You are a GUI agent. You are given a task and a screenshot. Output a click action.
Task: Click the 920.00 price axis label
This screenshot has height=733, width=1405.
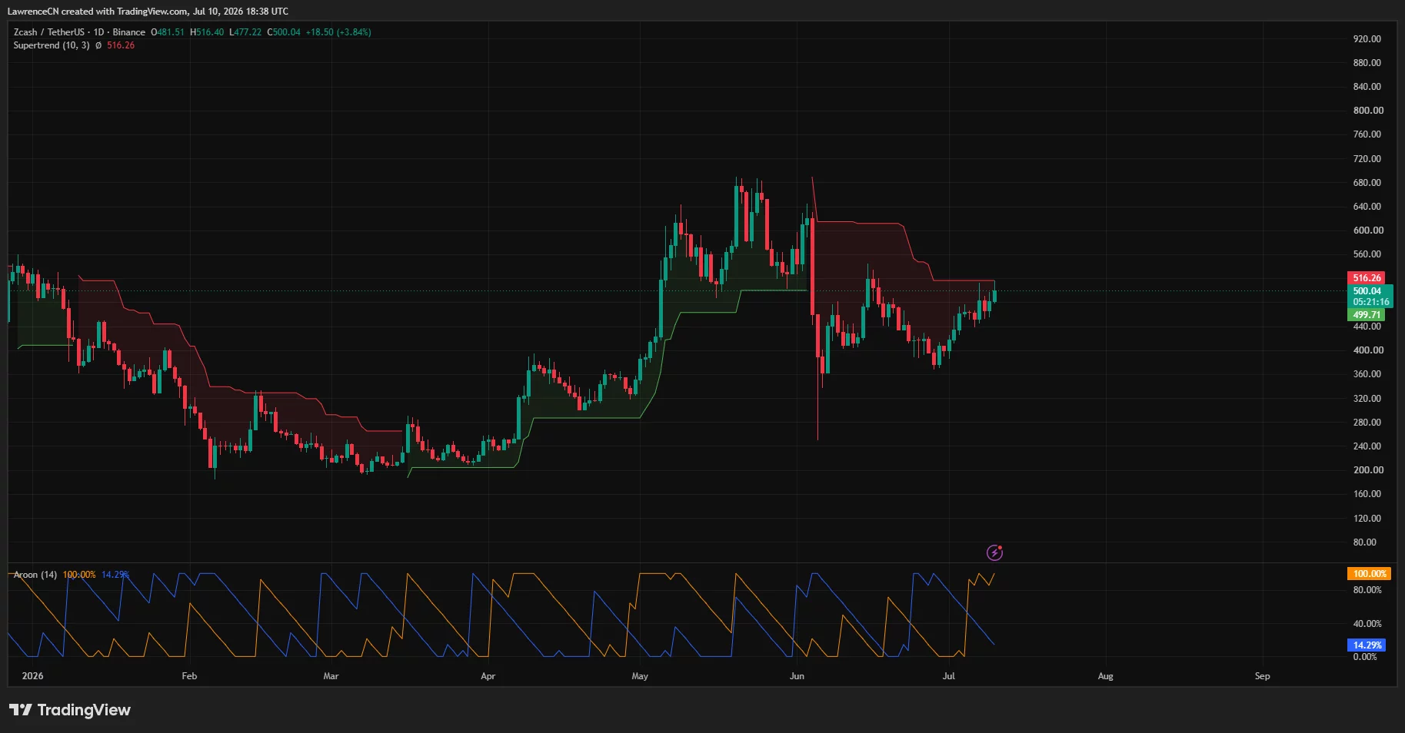point(1367,39)
